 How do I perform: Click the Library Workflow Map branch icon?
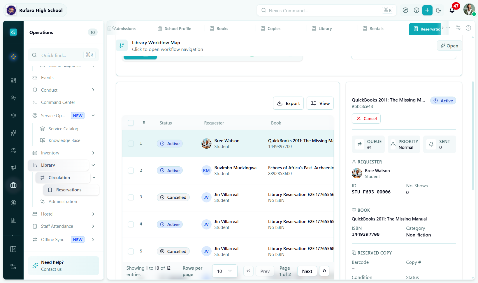122,46
